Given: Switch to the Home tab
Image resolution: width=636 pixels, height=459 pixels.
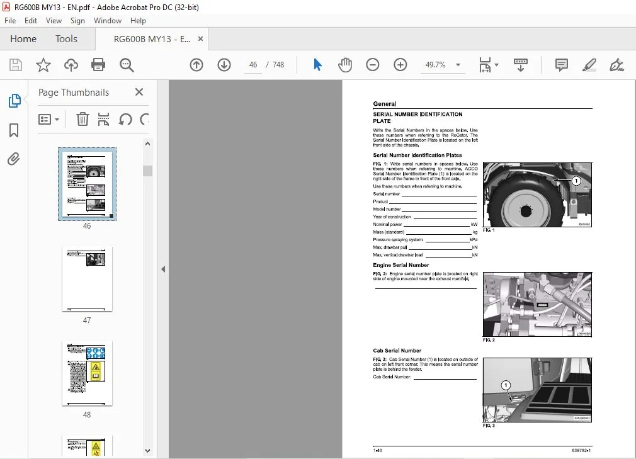Looking at the screenshot, I should coord(23,39).
